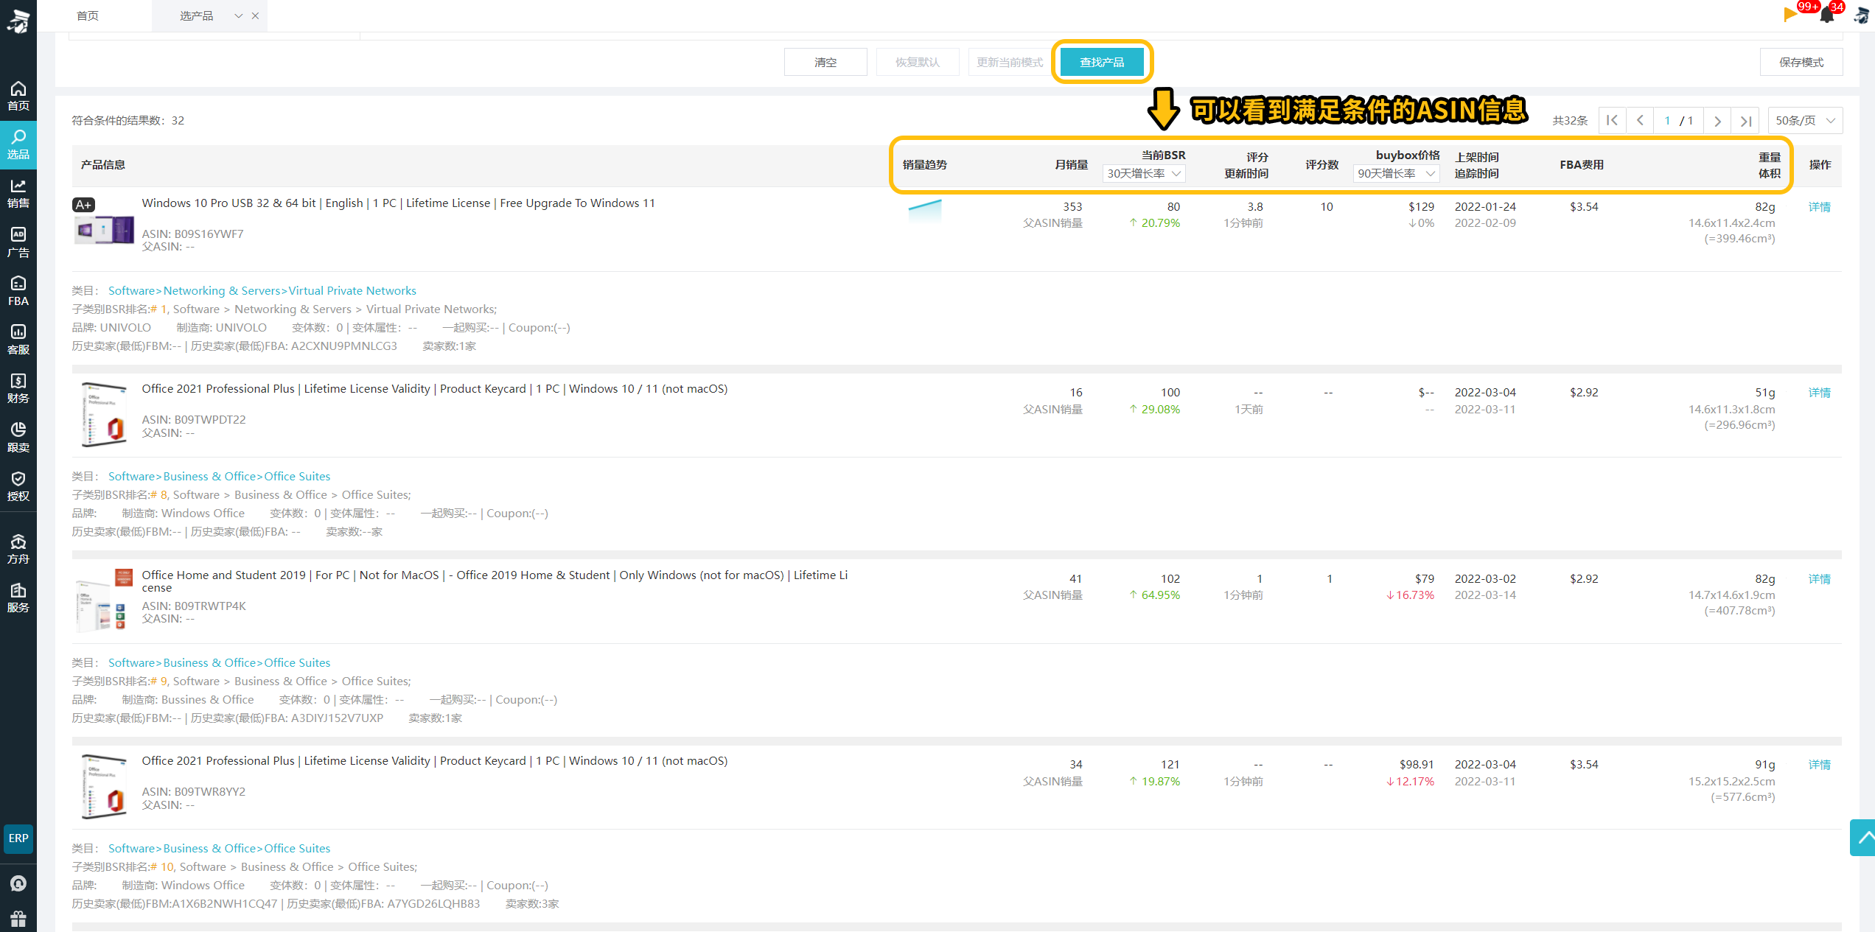Open the 服务 services sidebar icon

pyautogui.click(x=18, y=598)
